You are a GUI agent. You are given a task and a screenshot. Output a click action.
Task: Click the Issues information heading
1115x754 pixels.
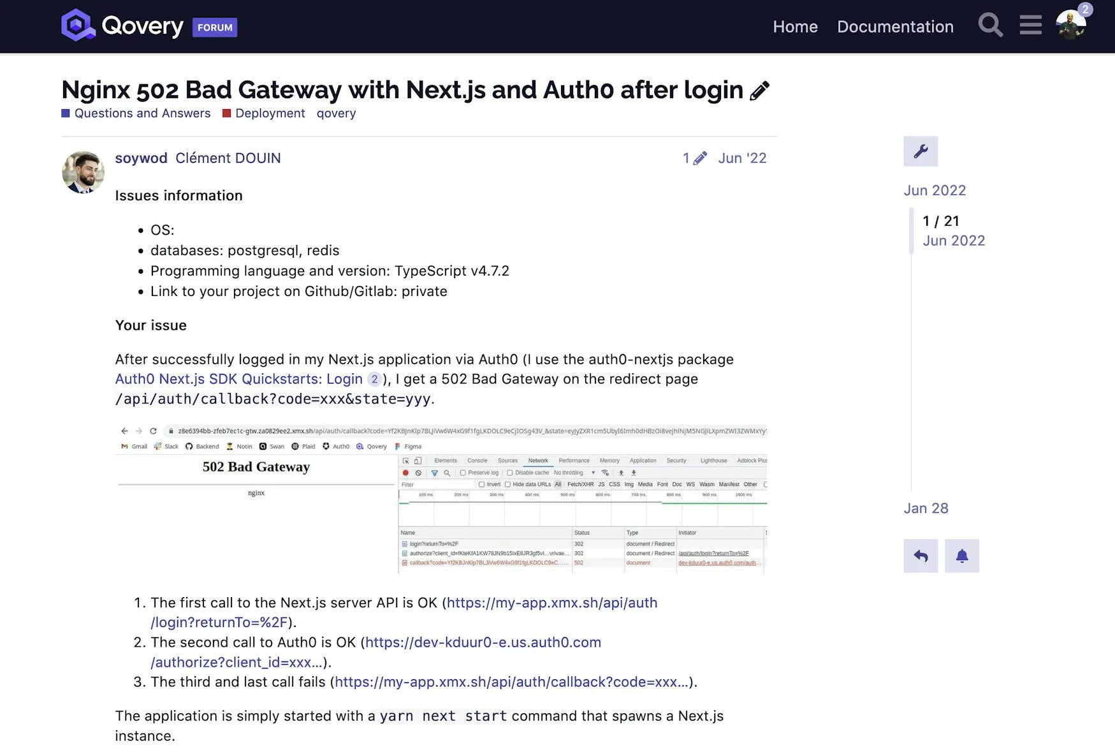point(179,196)
